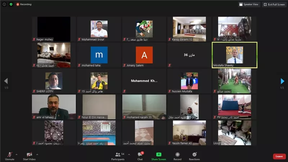The height and width of the screenshot is (162, 288).
Task: Expand audio options arrow beside Unmute
Action: [x=17, y=154]
